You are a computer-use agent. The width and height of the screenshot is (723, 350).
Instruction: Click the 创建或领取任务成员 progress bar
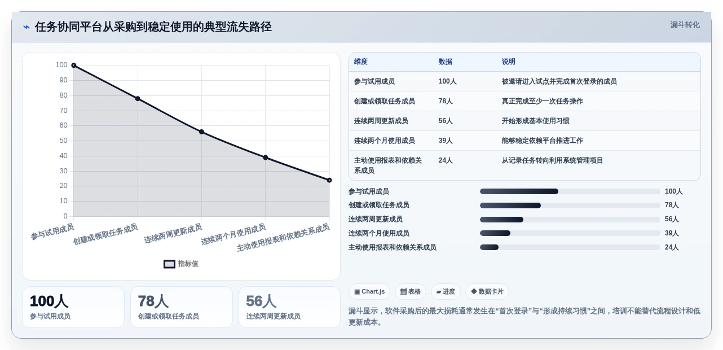point(570,205)
